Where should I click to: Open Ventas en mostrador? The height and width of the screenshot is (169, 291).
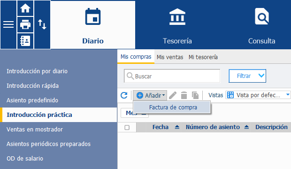[x=35, y=129]
